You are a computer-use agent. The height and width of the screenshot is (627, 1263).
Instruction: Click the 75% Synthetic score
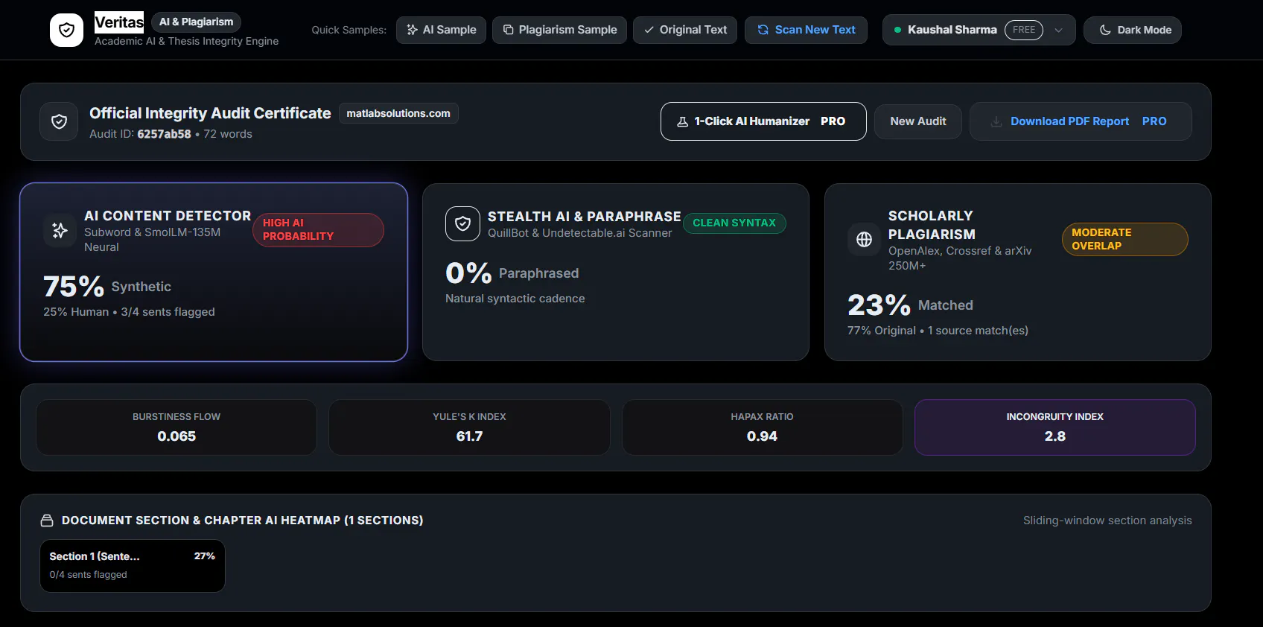[107, 287]
